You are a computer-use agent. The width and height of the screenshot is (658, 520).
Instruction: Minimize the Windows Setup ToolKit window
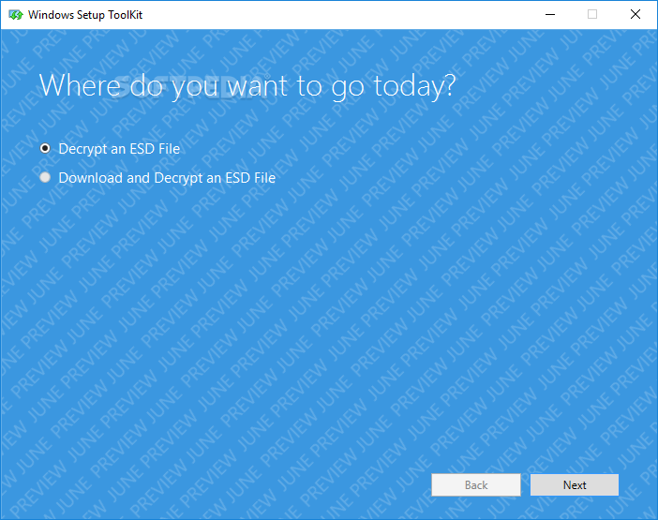click(549, 15)
